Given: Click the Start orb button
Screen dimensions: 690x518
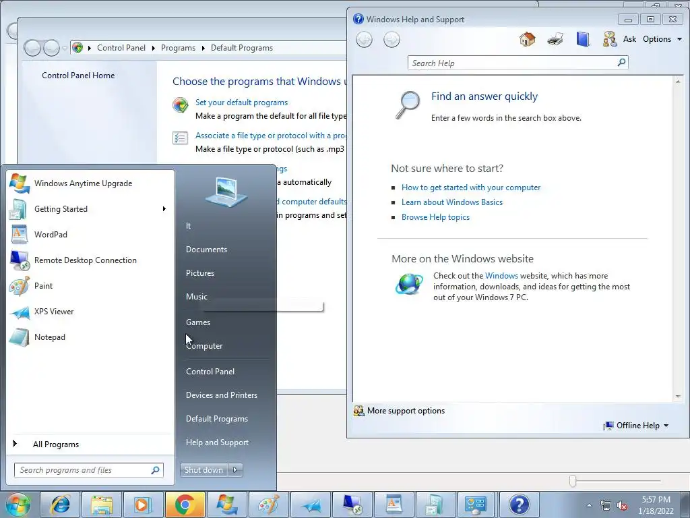Looking at the screenshot, I should coord(18,505).
